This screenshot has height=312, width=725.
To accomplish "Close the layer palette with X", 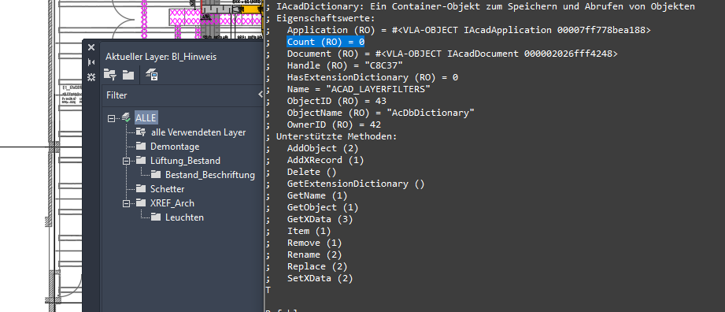I will click(x=91, y=47).
